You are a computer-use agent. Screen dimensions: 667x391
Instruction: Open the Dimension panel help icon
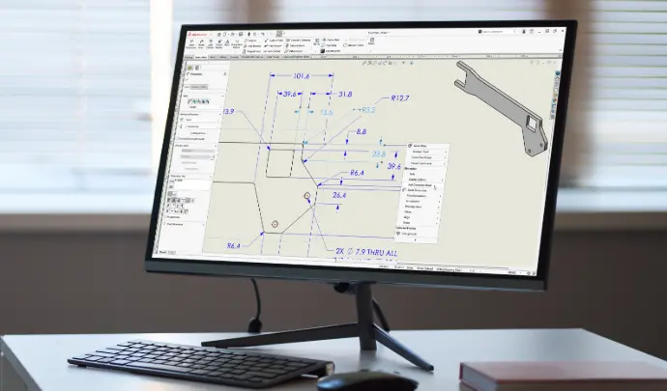pos(225,74)
